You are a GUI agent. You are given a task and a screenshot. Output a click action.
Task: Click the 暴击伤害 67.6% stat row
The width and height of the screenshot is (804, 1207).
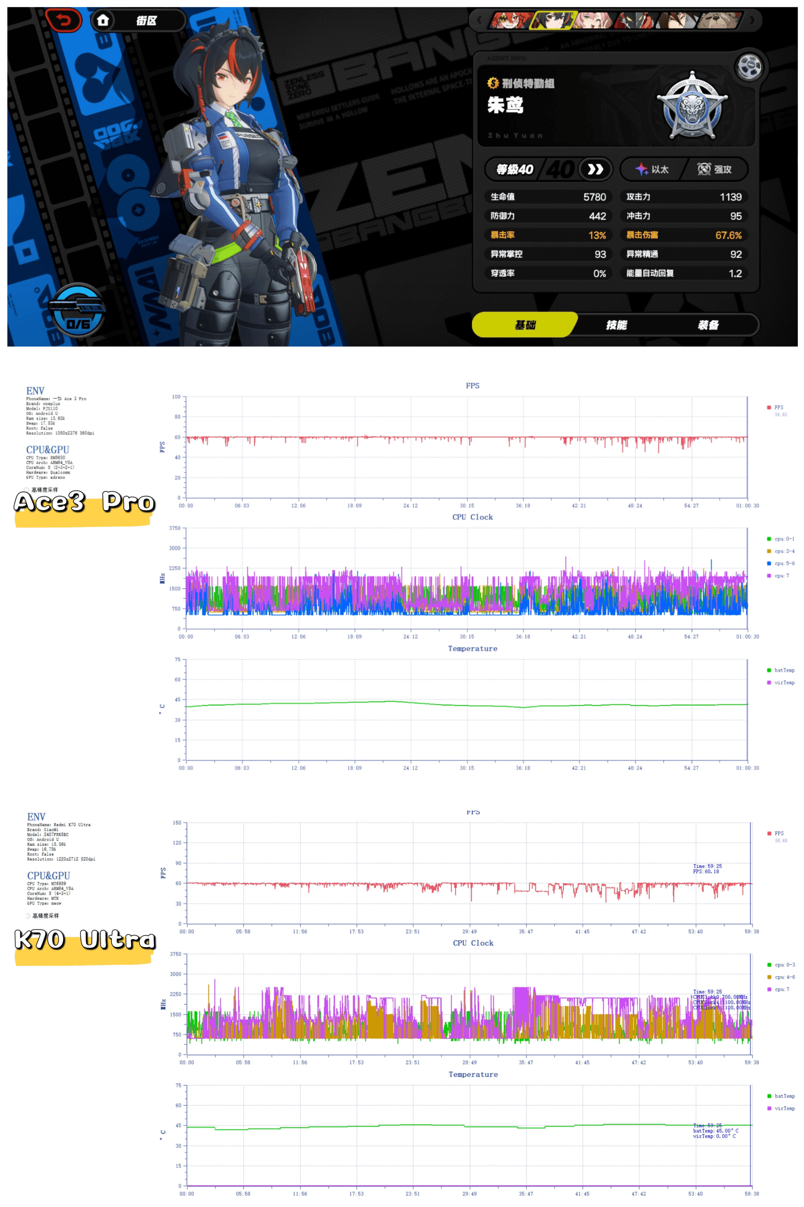click(684, 235)
